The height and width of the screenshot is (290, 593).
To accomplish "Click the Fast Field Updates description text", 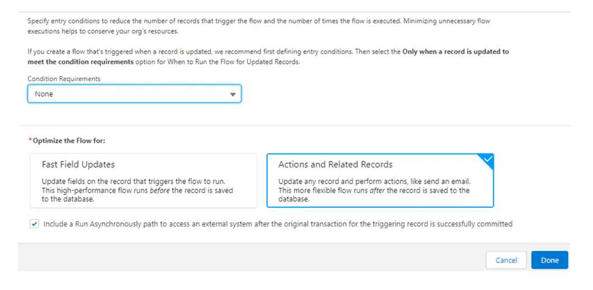I will (138, 190).
